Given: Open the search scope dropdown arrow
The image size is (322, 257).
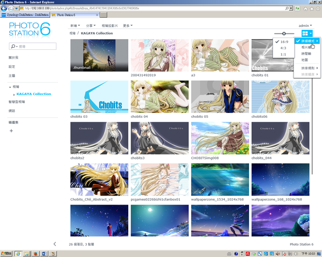Looking at the screenshot, I should (x=17, y=47).
